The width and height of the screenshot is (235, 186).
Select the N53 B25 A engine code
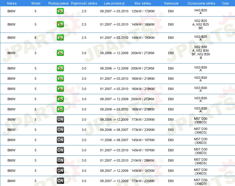click(201, 38)
